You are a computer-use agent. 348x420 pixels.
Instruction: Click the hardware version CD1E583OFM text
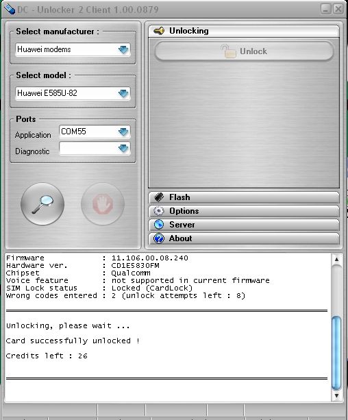[135, 265]
